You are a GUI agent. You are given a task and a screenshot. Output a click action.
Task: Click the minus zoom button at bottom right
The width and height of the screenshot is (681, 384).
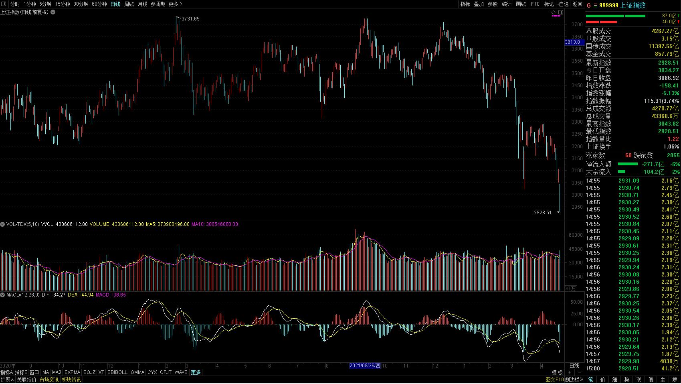tap(579, 372)
